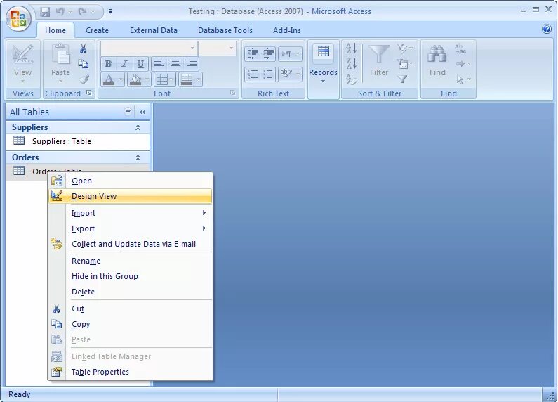Open Table Properties from context menu
This screenshot has width=558, height=402.
[x=131, y=372]
